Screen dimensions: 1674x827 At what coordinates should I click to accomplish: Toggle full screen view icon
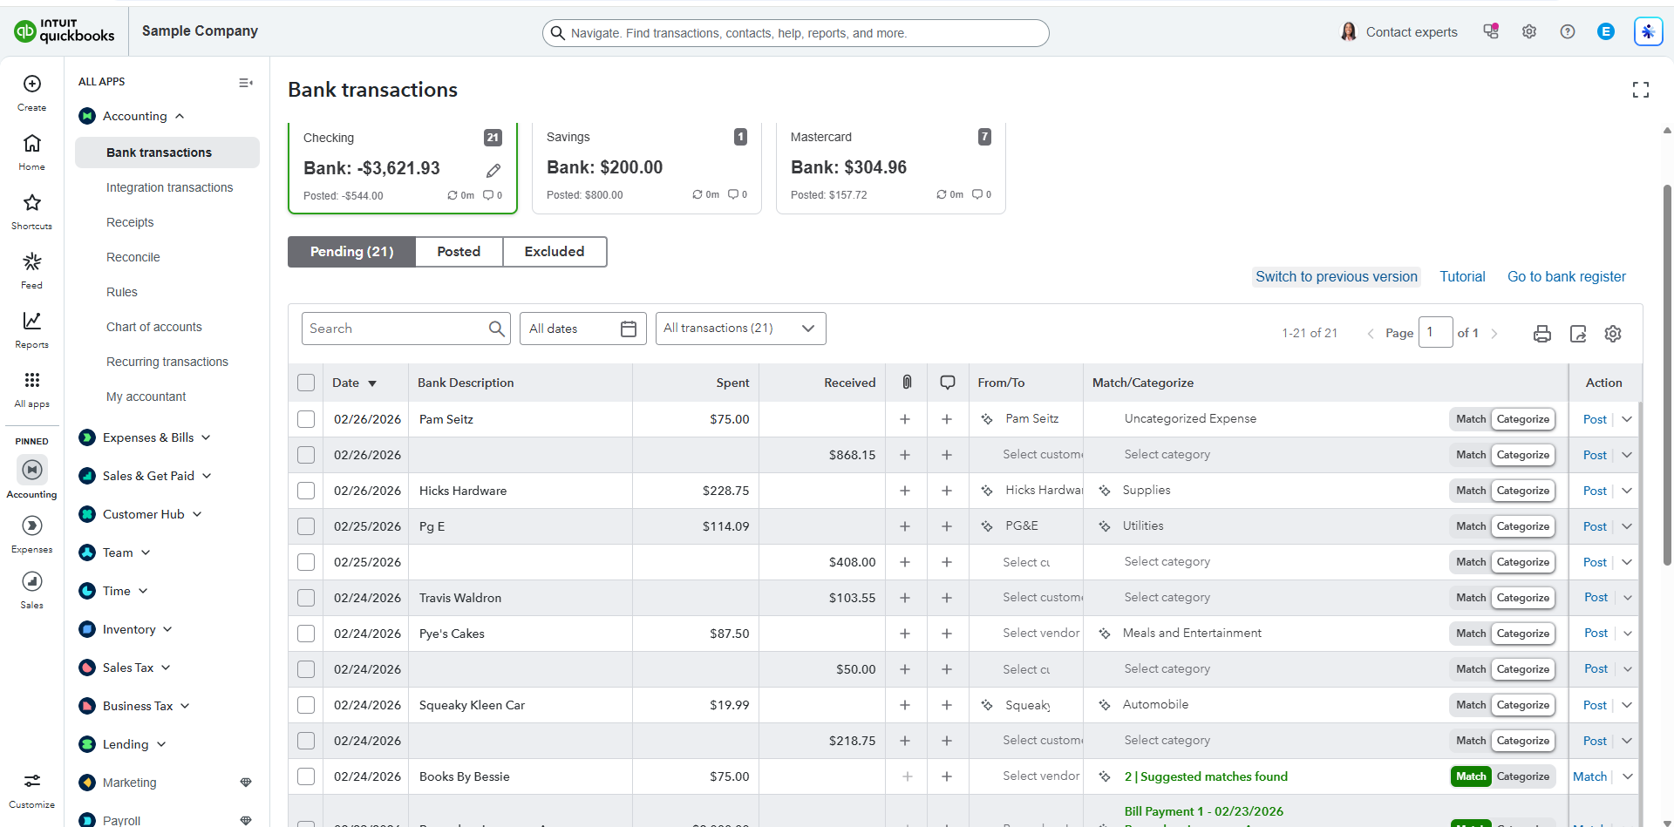point(1641,90)
